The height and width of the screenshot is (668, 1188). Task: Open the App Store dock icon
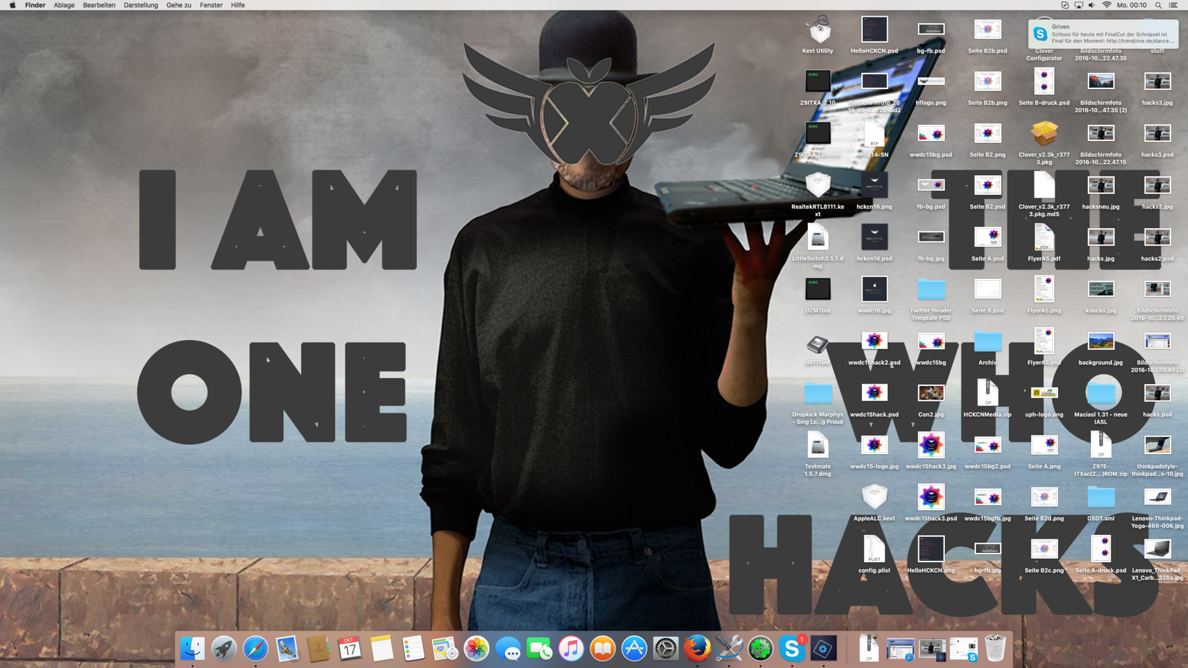[634, 648]
